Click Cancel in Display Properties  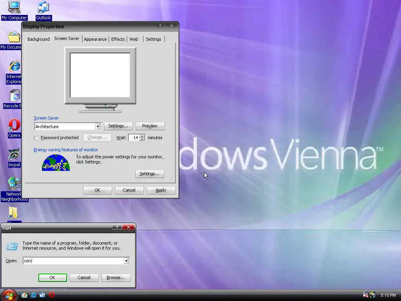point(129,190)
